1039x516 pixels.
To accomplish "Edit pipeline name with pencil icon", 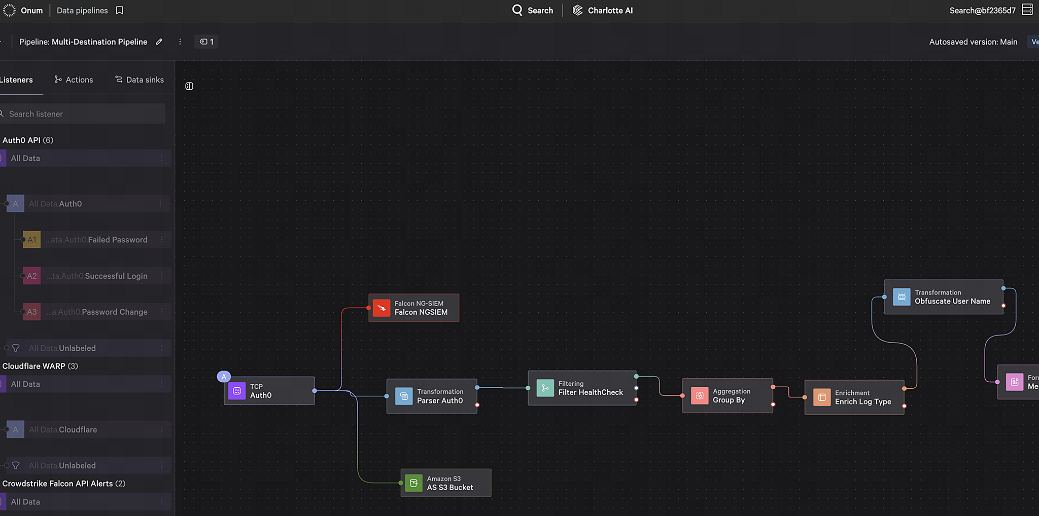I will tap(159, 42).
